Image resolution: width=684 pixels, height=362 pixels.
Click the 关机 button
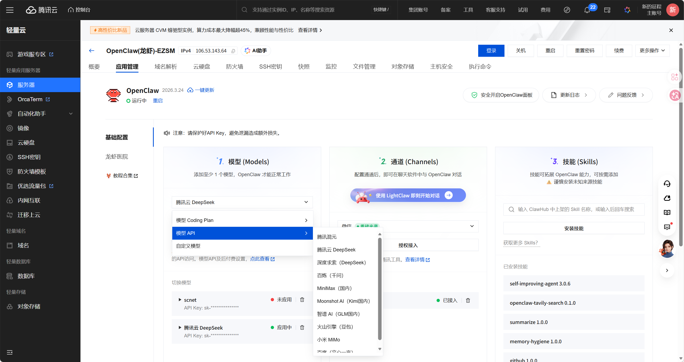(521, 51)
